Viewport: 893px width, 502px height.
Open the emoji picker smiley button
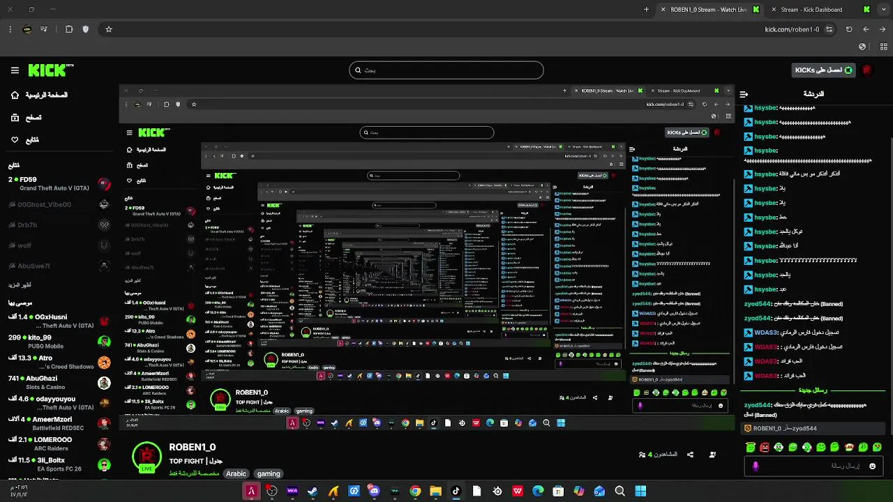872,466
